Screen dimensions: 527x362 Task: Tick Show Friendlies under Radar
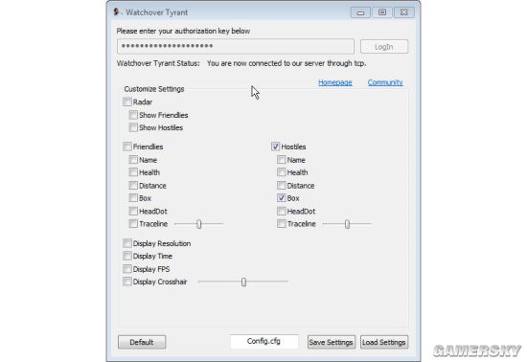coord(133,115)
